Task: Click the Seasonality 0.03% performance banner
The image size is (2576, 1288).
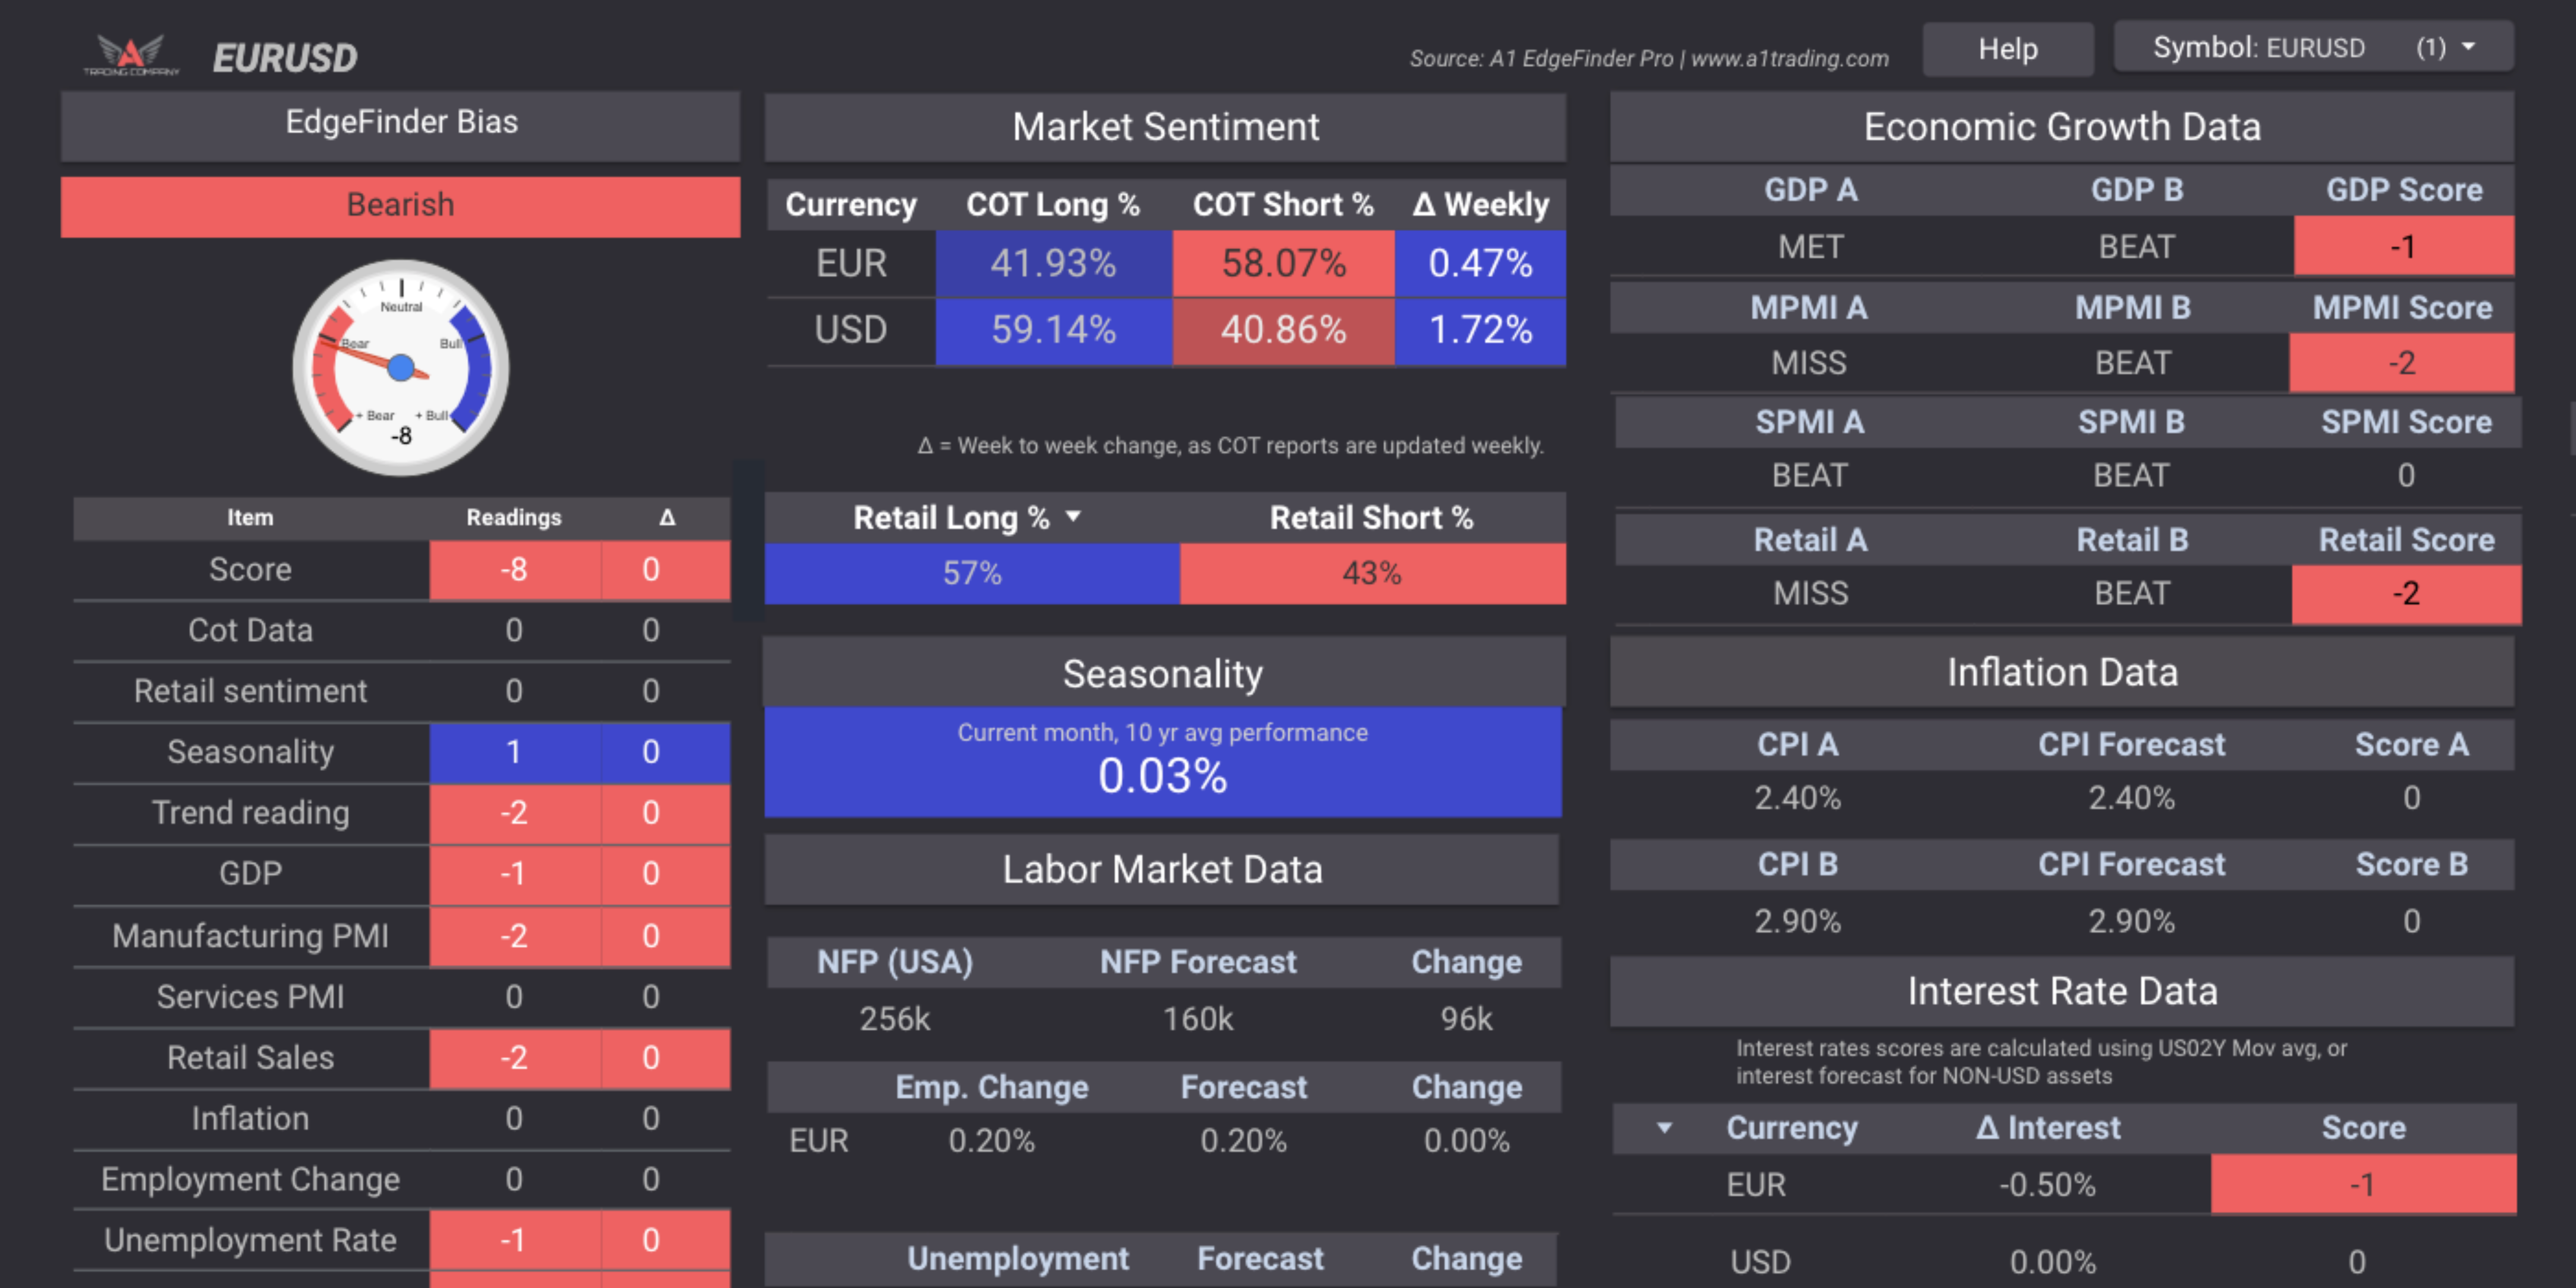Action: tap(1162, 762)
